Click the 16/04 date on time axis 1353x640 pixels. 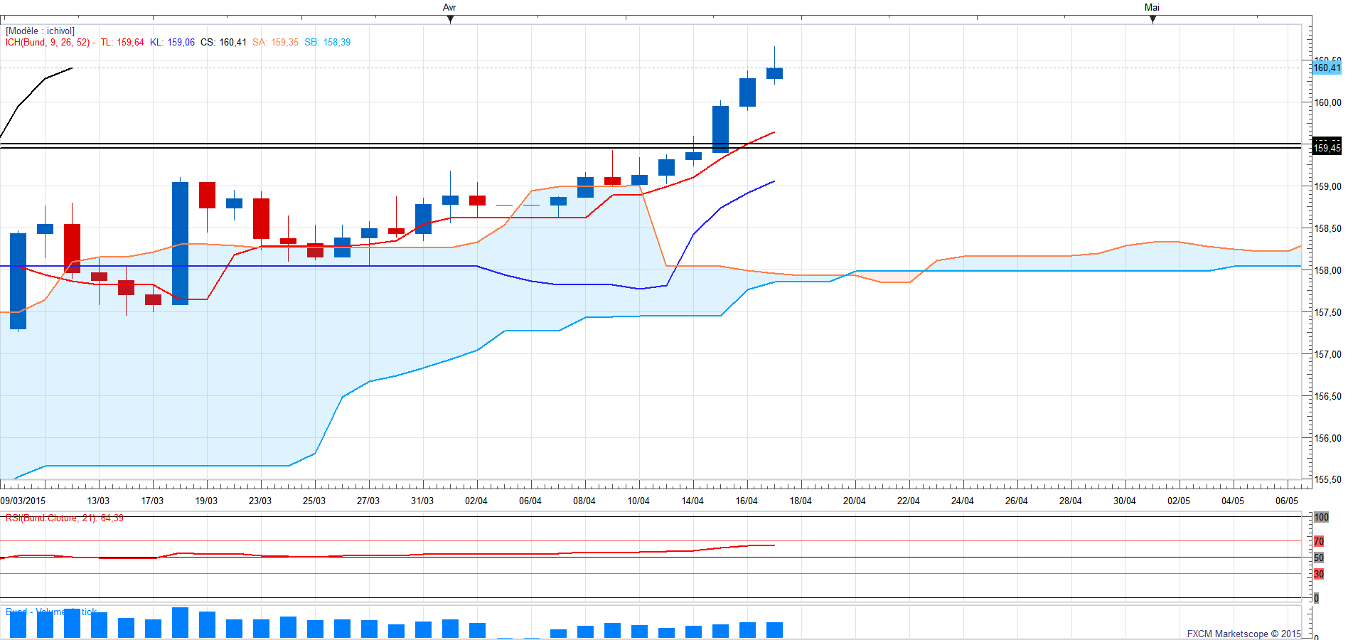click(x=747, y=501)
